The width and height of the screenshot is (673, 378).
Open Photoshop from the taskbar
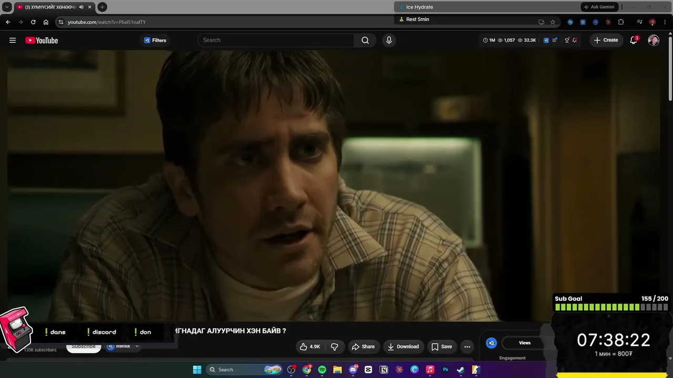pos(445,370)
